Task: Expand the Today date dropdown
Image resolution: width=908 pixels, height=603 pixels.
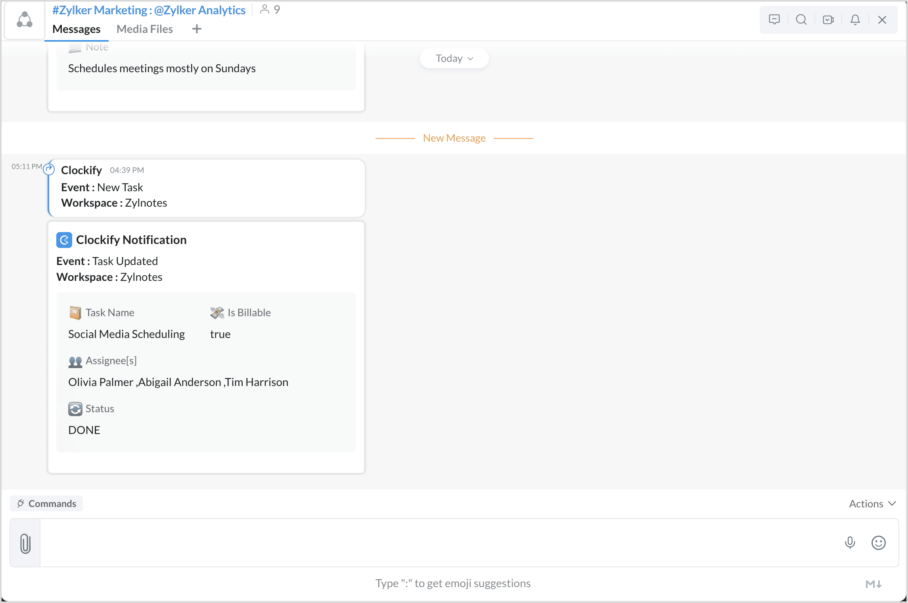Action: tap(454, 59)
